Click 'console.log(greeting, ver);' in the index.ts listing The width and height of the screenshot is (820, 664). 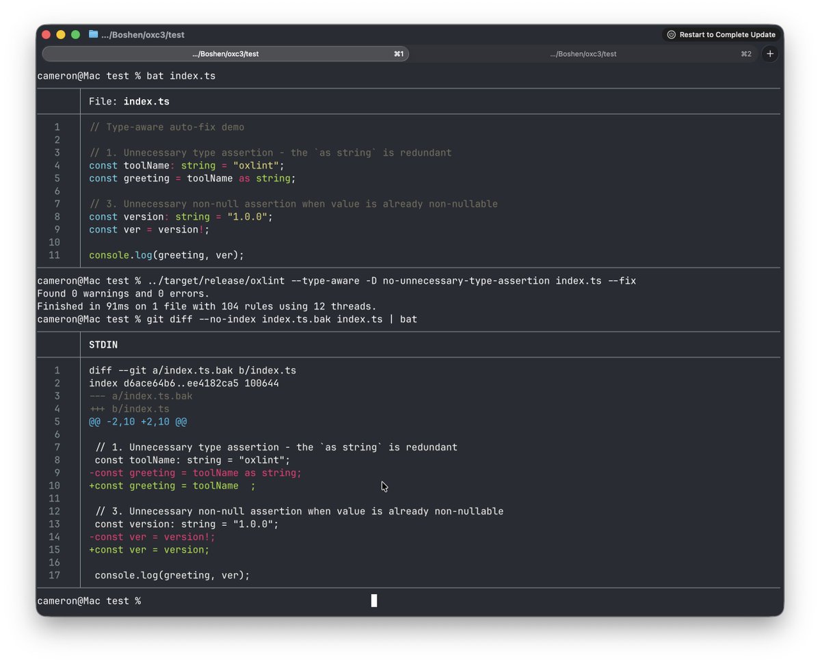click(166, 255)
